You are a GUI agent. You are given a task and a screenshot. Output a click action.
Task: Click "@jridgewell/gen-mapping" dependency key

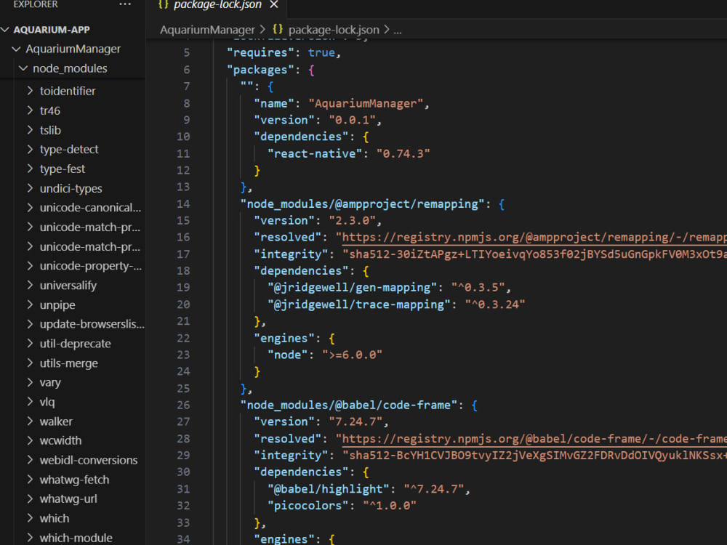tap(352, 287)
